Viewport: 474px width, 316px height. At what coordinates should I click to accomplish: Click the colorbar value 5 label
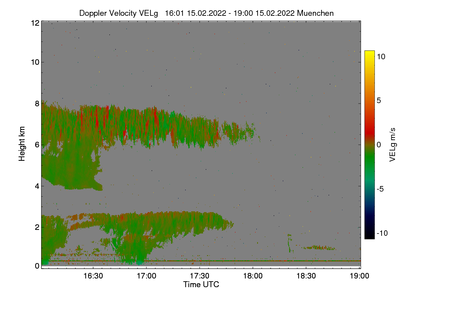pyautogui.click(x=379, y=101)
